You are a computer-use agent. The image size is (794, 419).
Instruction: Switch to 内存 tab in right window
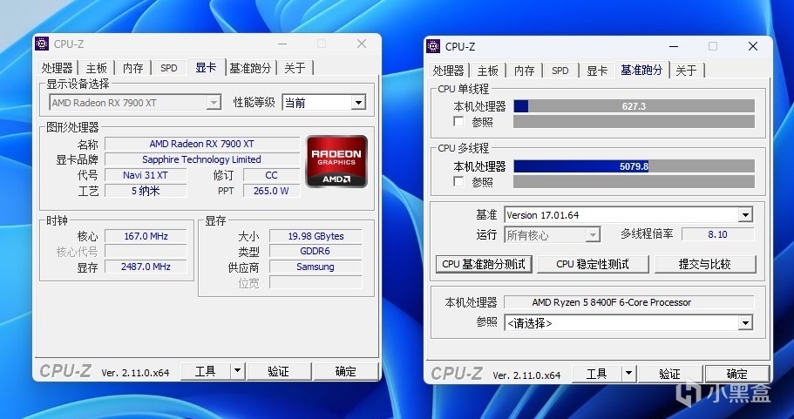tap(525, 71)
